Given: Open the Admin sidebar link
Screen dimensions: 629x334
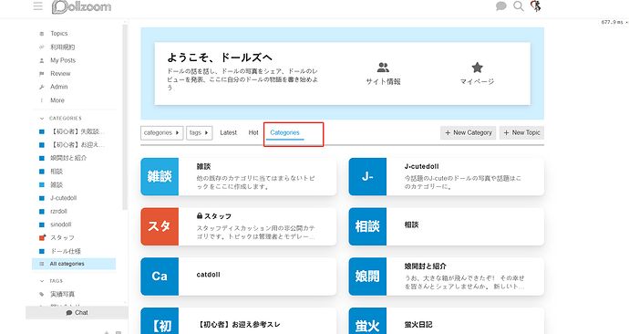Looking at the screenshot, I should pyautogui.click(x=58, y=87).
